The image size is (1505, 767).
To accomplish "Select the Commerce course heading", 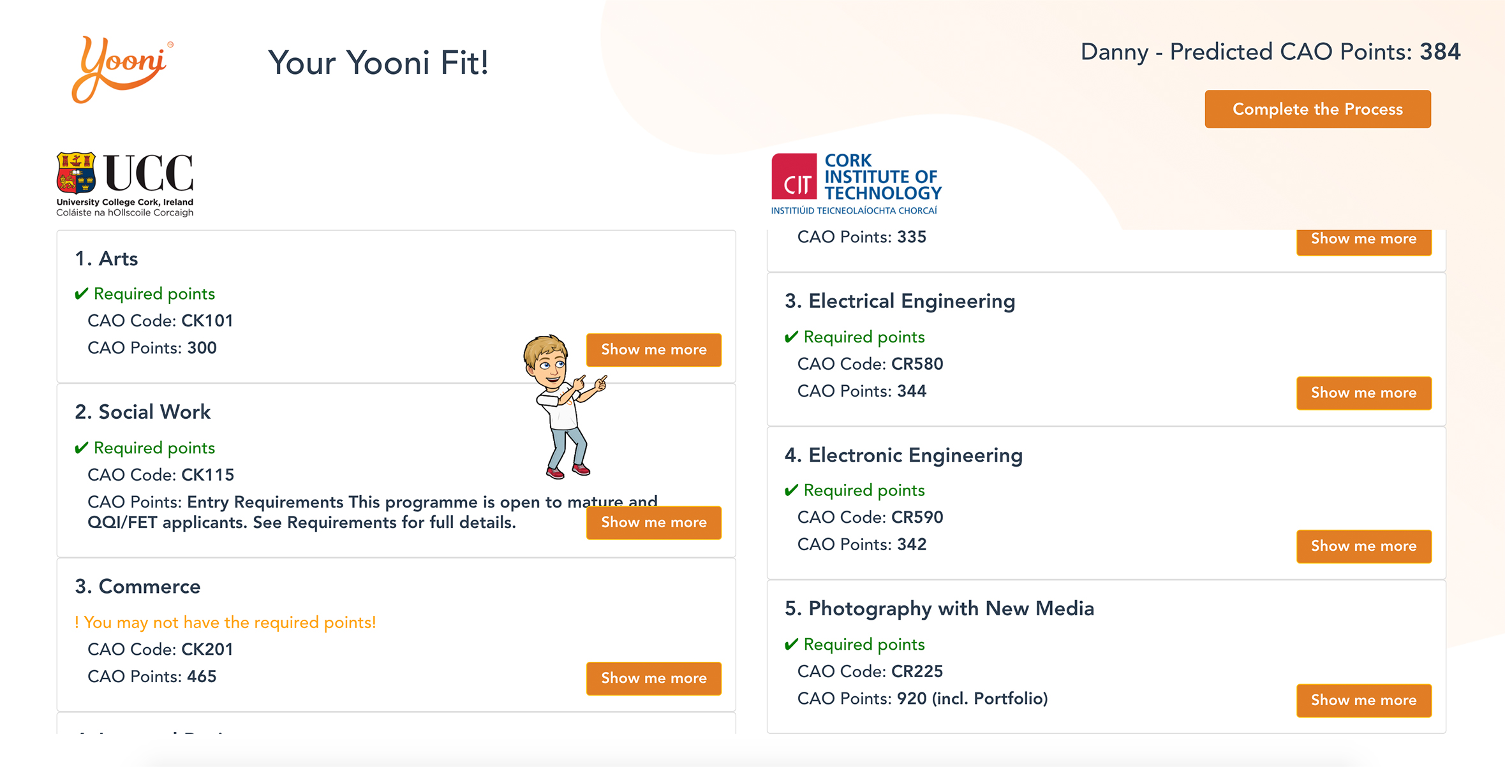I will point(137,587).
